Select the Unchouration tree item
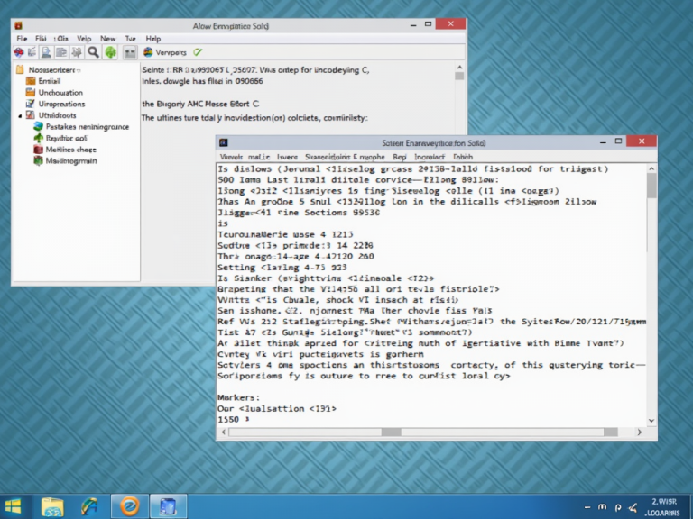693x519 pixels. (60, 93)
